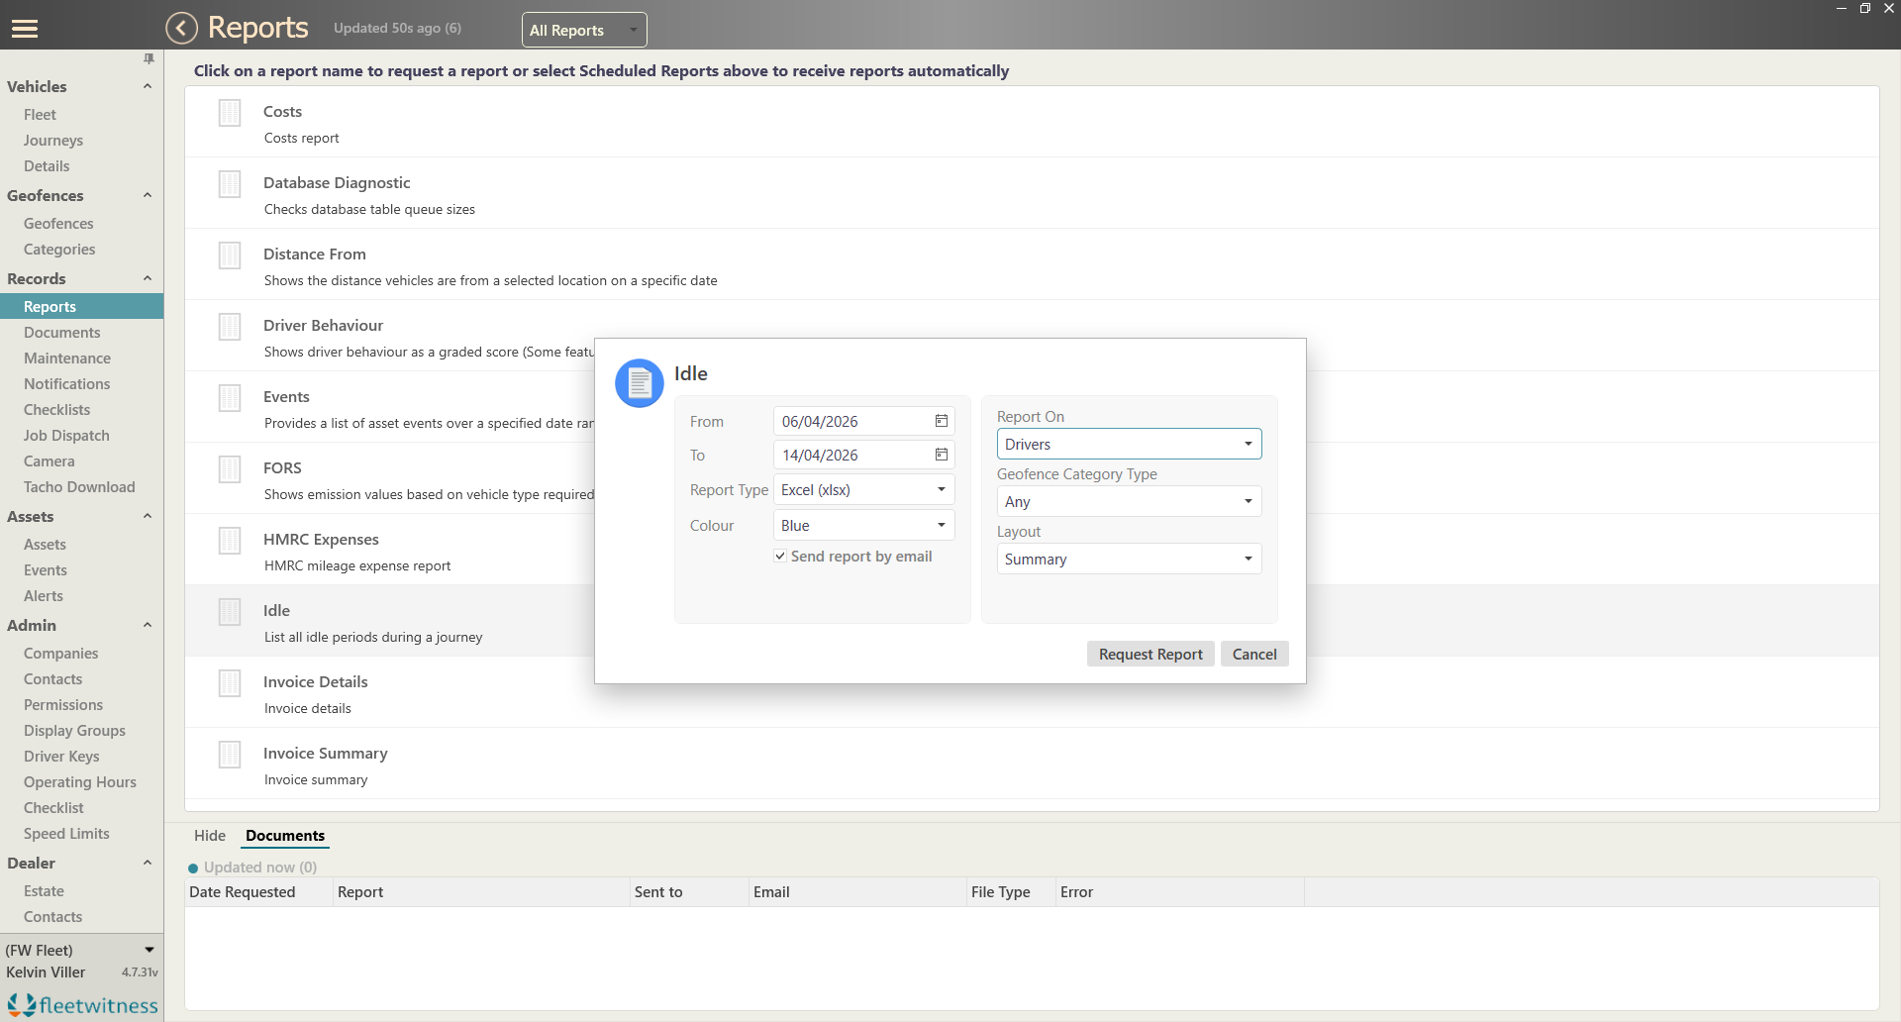1901x1022 pixels.
Task: Switch to the Documents tab
Action: pyautogui.click(x=285, y=836)
